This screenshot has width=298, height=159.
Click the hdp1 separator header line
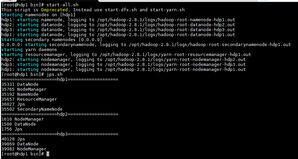coord(60,79)
